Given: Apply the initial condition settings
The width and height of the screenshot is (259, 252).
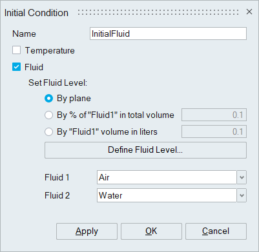Looking at the screenshot, I should 87,231.
